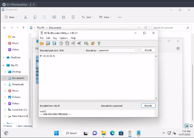194x138 pixels.
Task: Click the open file folder icon in BCTextEncoder
Action: click(42, 43)
